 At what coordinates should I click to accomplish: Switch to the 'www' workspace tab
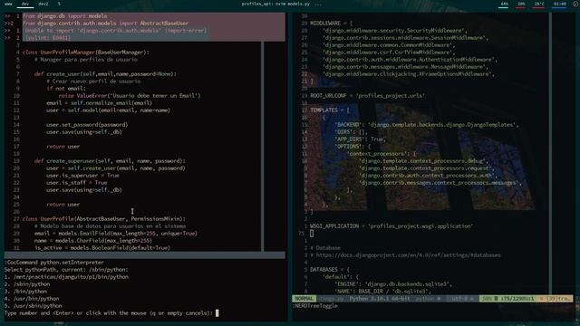point(8,4)
